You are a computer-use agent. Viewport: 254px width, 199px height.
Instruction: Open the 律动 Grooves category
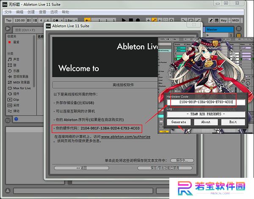14,111
